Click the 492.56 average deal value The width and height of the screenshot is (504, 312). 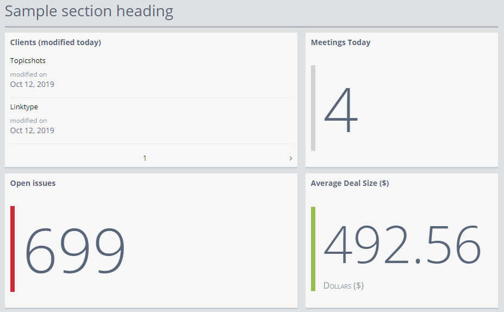click(402, 245)
